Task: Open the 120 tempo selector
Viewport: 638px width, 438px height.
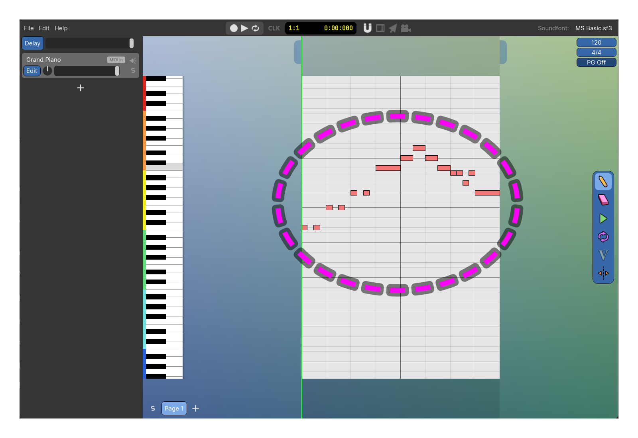Action: pyautogui.click(x=596, y=43)
